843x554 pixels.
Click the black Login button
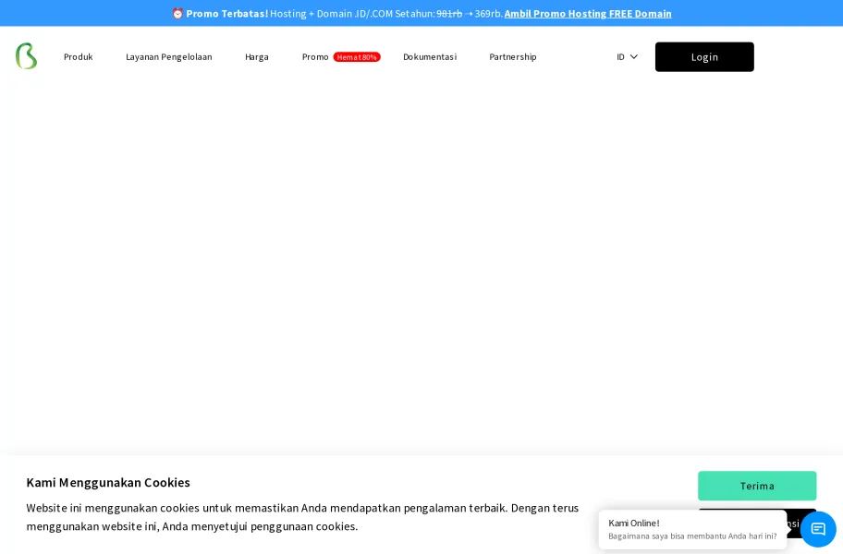[704, 57]
